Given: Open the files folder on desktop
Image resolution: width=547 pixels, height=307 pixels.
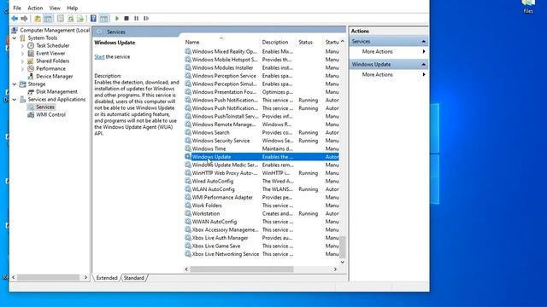Looking at the screenshot, I should [x=528, y=6].
